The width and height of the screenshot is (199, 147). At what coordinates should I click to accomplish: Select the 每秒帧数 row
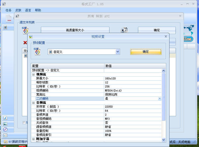click(x=97, y=83)
